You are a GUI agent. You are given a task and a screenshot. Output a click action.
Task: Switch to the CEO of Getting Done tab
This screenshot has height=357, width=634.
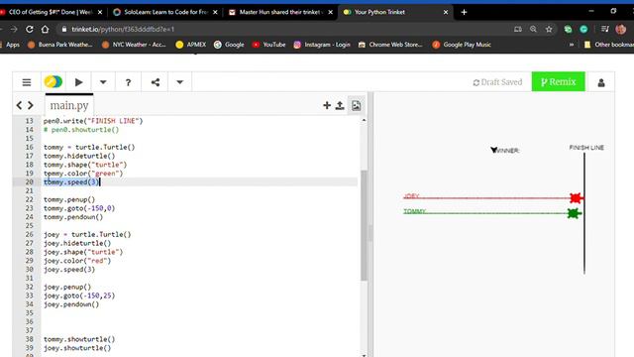coord(51,12)
